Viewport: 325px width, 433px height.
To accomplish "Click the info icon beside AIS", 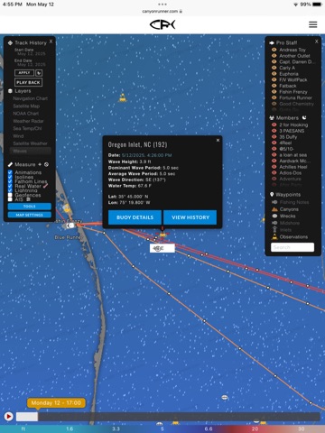I will click(28, 199).
